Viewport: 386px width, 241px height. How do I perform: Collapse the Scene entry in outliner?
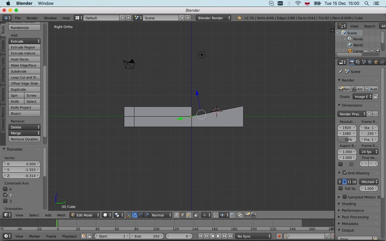337,33
